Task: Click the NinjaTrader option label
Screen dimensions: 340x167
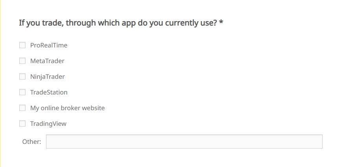Action: [x=48, y=77]
